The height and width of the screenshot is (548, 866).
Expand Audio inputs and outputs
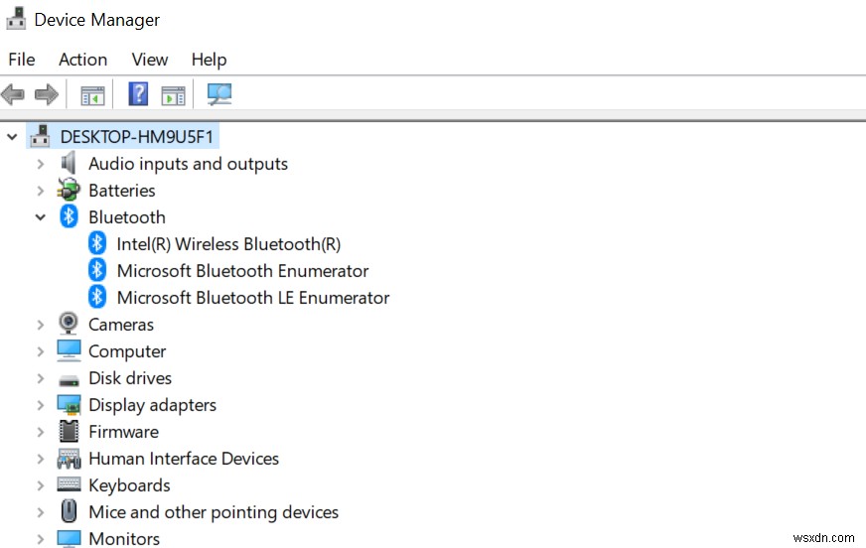tap(41, 164)
